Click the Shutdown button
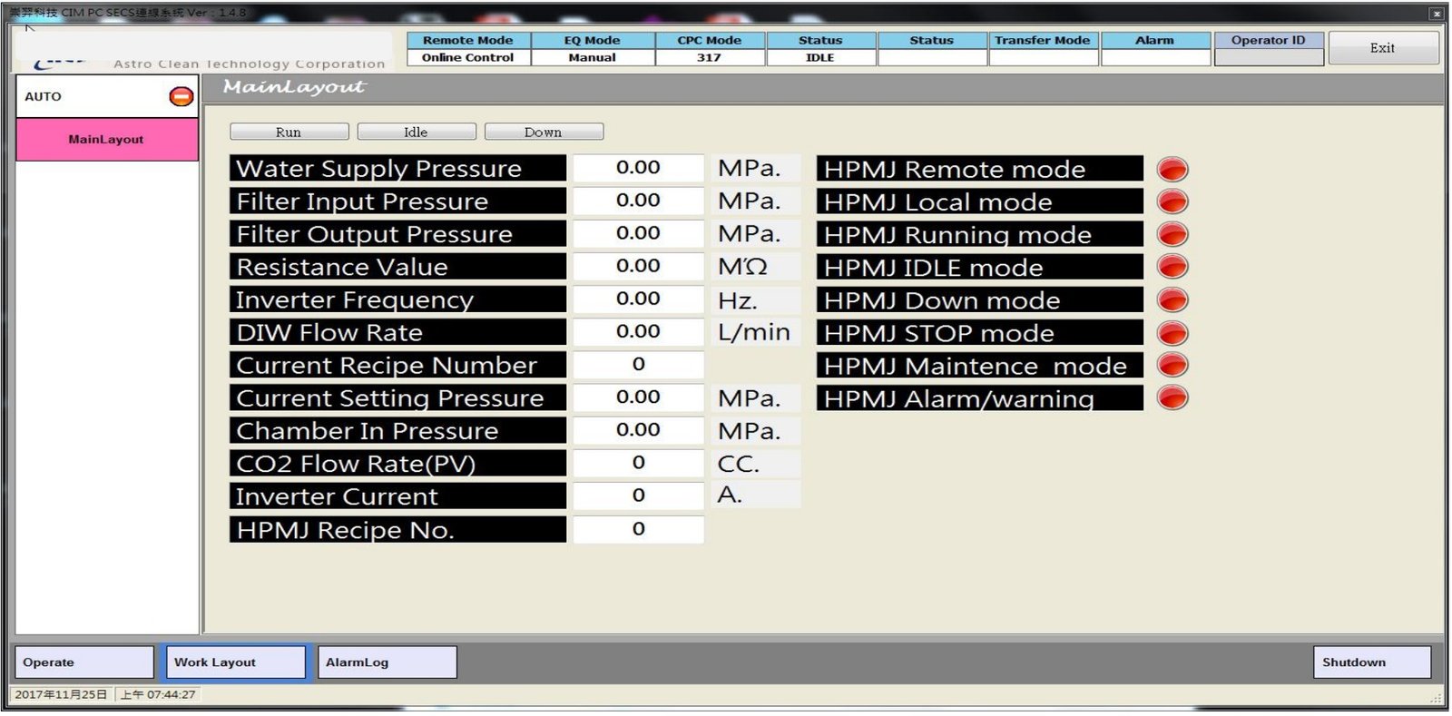This screenshot has width=1452, height=716. [1372, 662]
